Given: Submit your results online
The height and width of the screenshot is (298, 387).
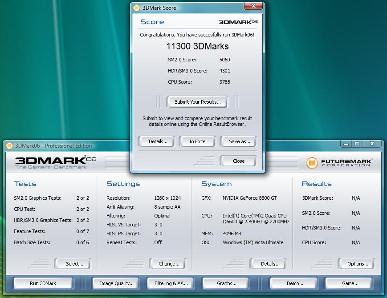Looking at the screenshot, I should (x=197, y=102).
